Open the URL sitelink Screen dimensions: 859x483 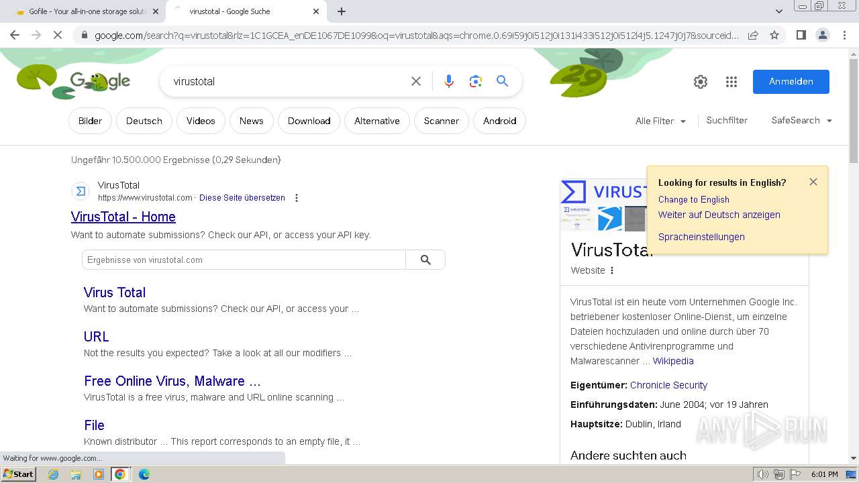(x=97, y=337)
